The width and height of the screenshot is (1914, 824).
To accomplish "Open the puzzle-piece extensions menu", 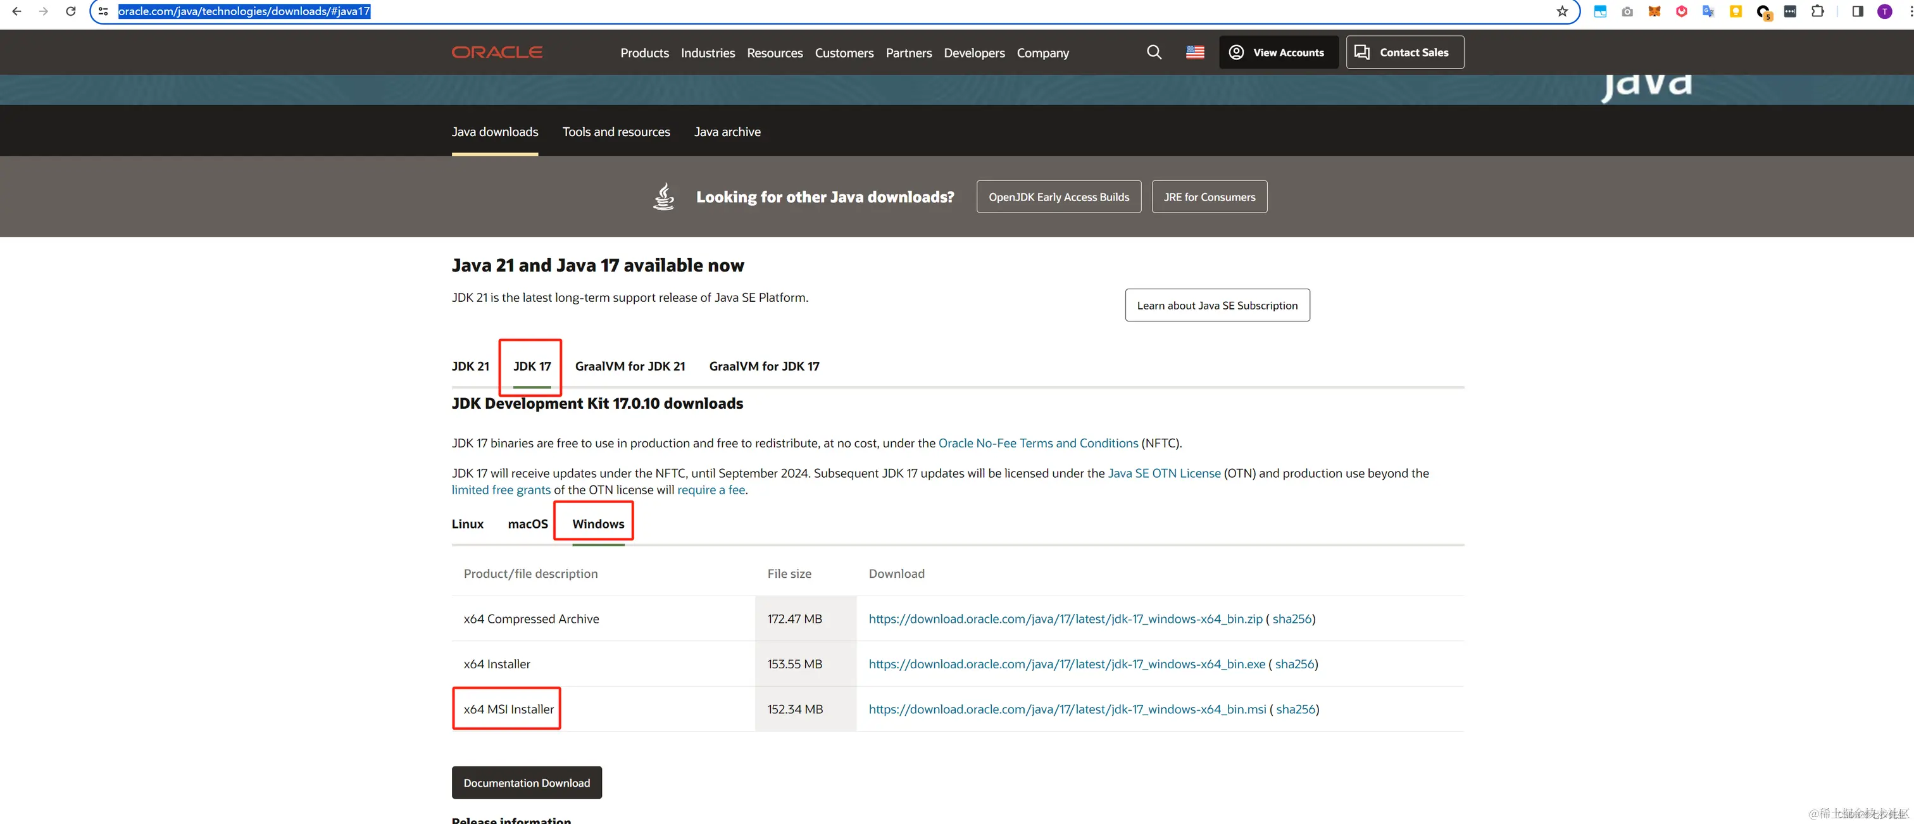I will (1817, 11).
